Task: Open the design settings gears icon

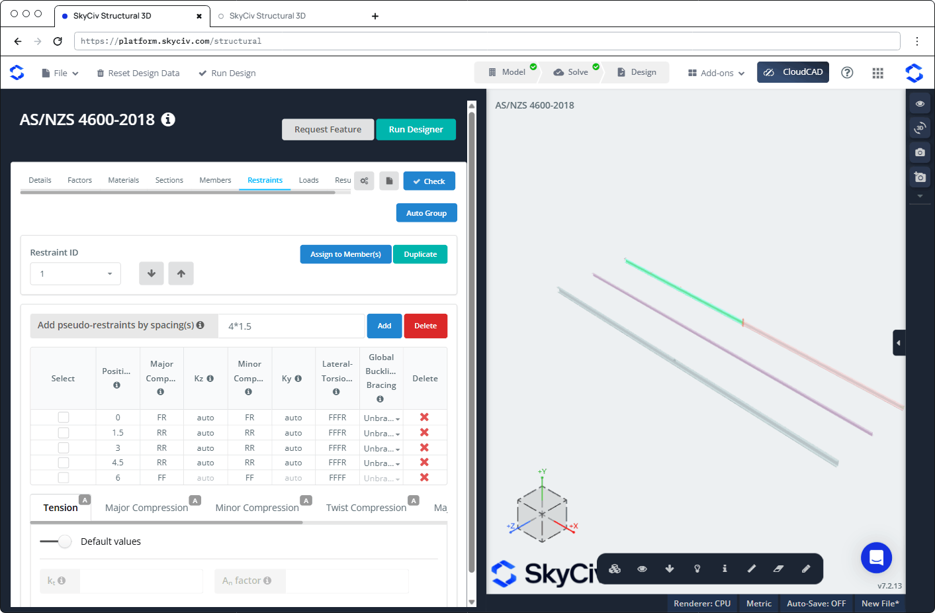Action: (365, 181)
